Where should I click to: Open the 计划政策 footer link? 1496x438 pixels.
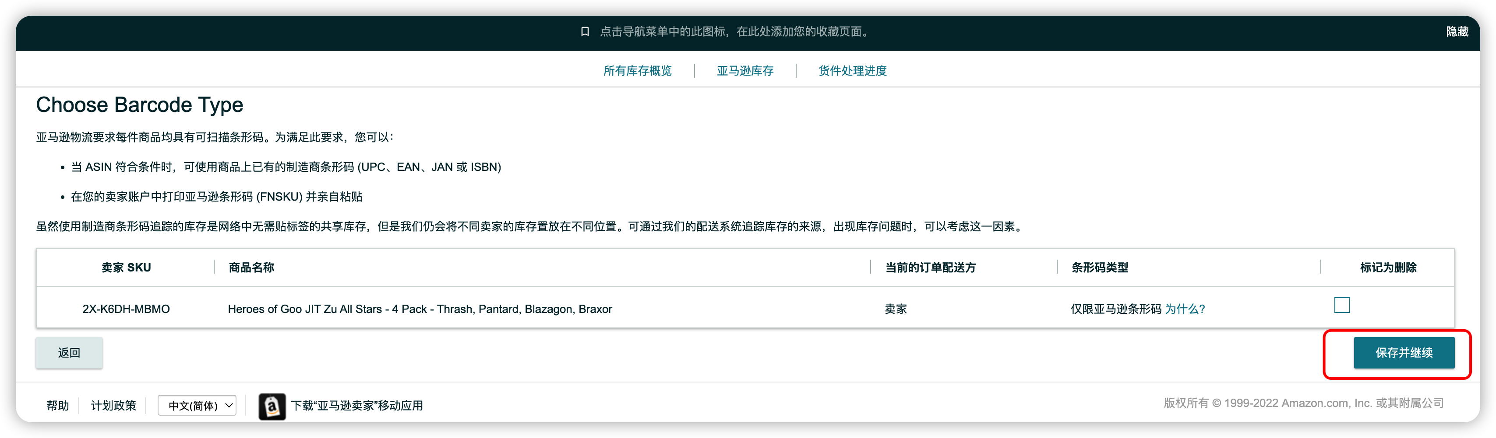[x=113, y=405]
